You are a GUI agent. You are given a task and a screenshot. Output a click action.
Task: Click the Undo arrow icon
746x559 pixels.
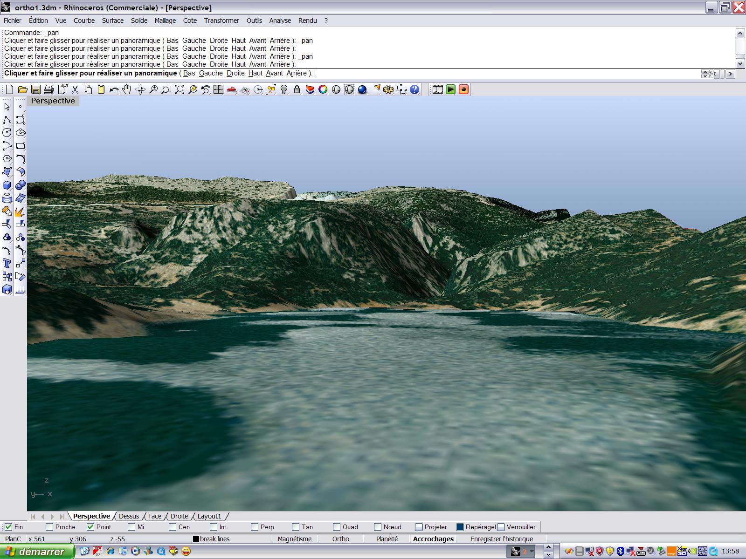[x=114, y=89]
